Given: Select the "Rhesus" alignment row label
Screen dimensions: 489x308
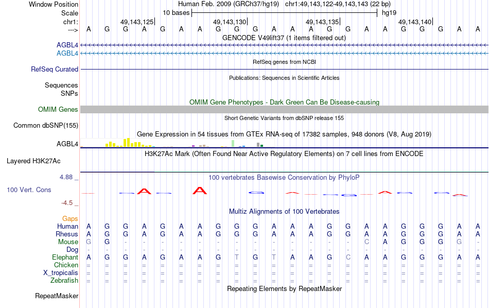Looking at the screenshot, I should (67, 234).
